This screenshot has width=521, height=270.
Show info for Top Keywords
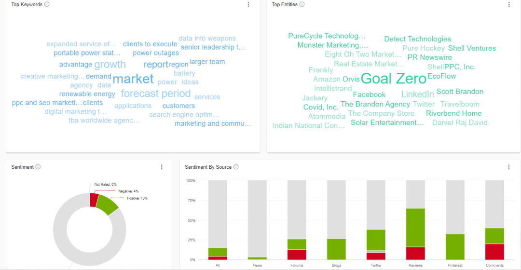click(47, 4)
